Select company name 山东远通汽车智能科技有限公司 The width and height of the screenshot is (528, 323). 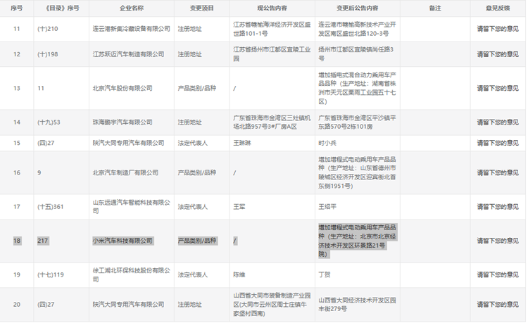coord(132,207)
